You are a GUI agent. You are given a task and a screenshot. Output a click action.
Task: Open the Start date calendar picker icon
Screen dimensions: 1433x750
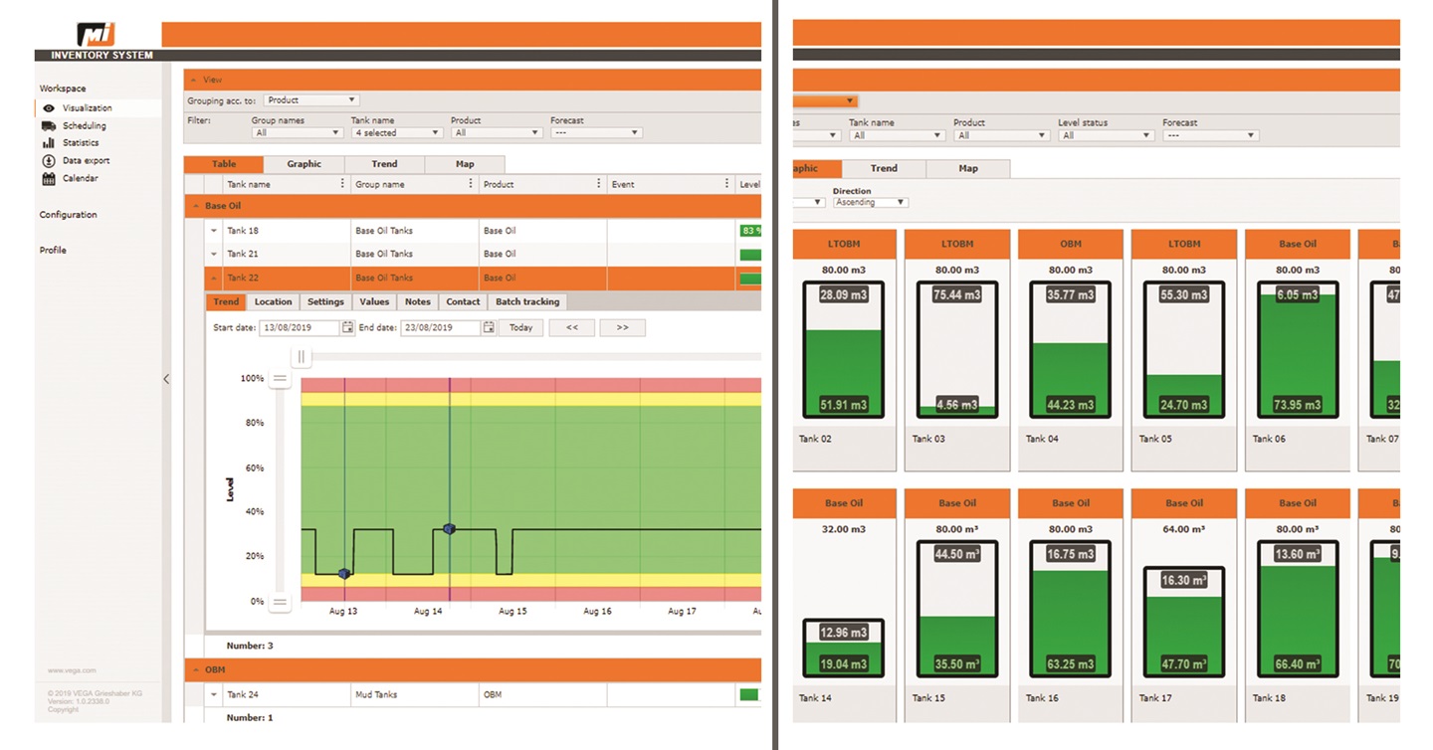pyautogui.click(x=347, y=327)
